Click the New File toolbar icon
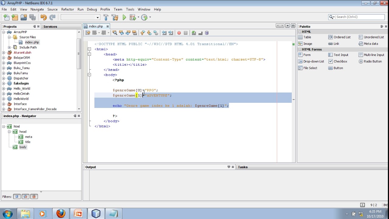Screen dimensions: 389x219 (6, 17)
